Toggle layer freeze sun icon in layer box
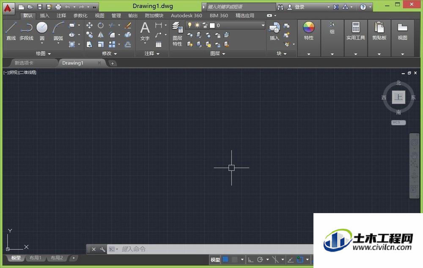The height and width of the screenshot is (268, 423). 197,25
